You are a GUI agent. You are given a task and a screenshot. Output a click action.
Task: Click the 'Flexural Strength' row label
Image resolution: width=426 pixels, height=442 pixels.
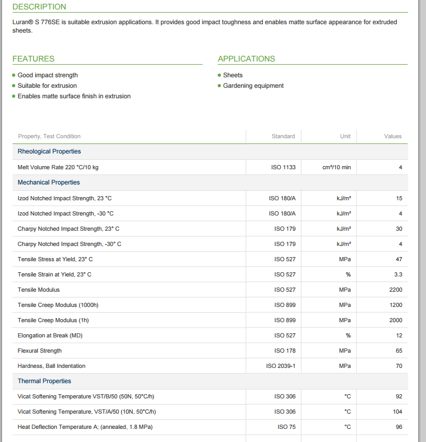[40, 351]
